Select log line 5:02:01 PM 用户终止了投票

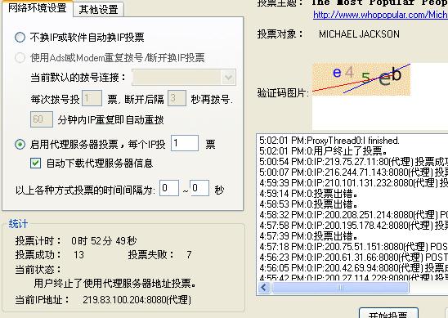point(324,151)
